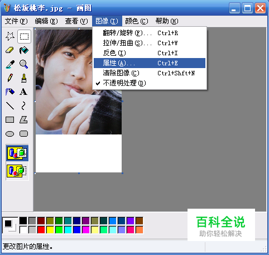The image size is (269, 255).
Task: Pick the bright red color swatch
Action: tap(41, 230)
